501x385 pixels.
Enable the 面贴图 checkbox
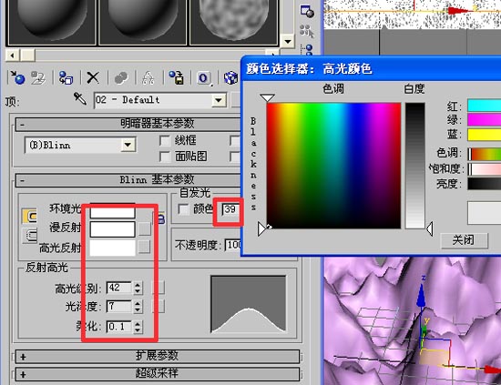point(165,157)
